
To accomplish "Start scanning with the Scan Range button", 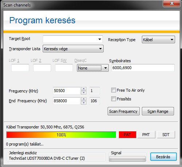I will 158,111.
